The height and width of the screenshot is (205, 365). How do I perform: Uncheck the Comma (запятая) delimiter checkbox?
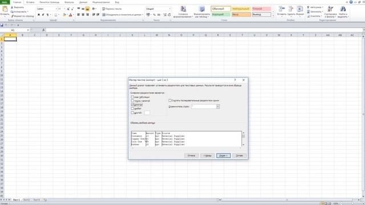132,105
